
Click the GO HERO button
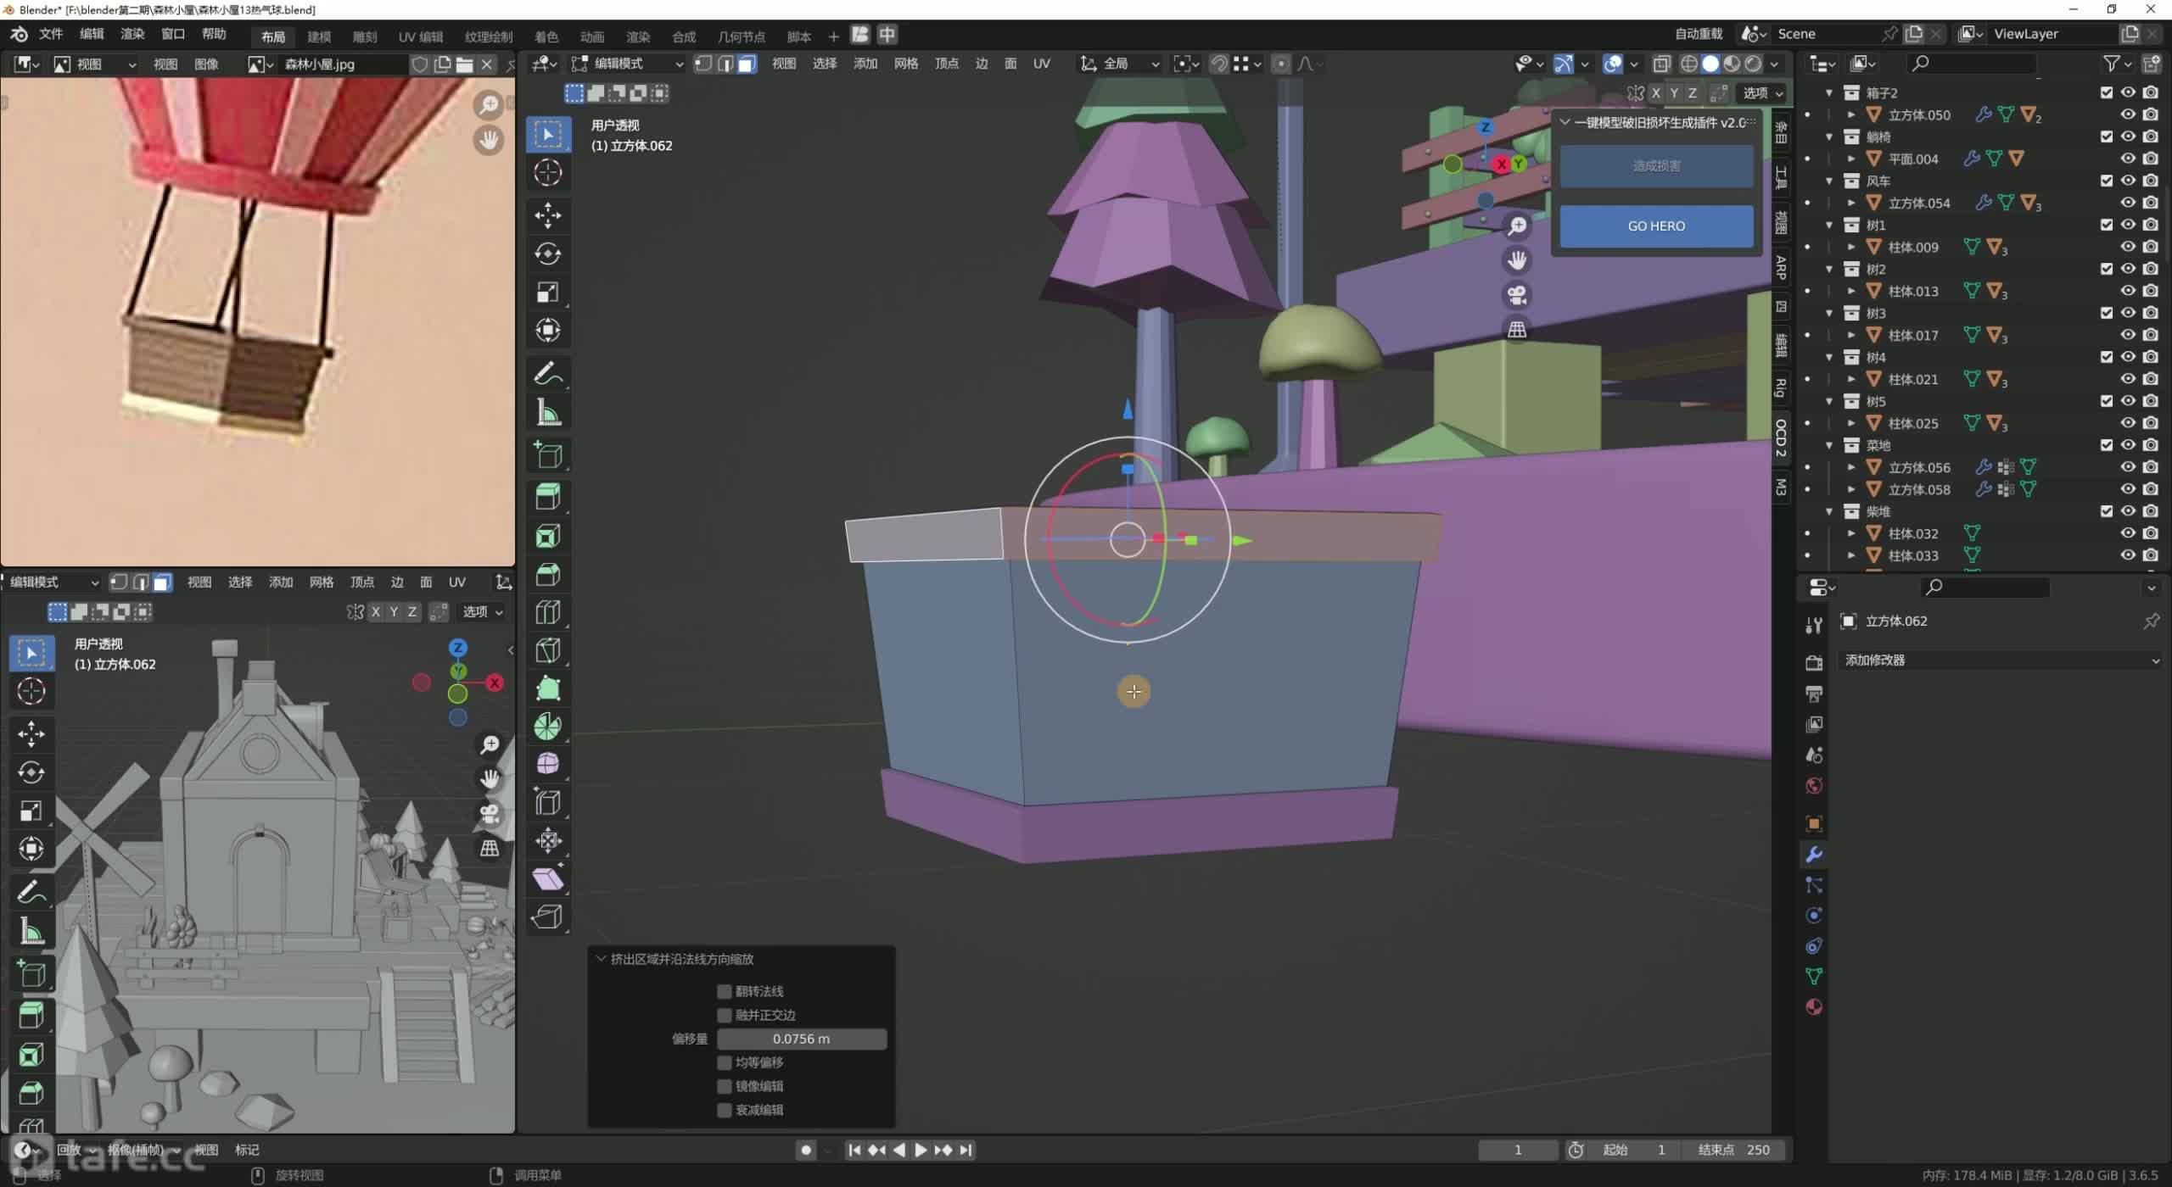[x=1656, y=226]
